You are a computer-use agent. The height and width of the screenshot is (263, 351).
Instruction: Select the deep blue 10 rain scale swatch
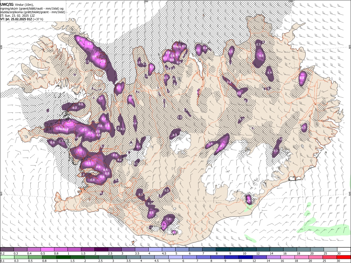[x=245, y=257]
